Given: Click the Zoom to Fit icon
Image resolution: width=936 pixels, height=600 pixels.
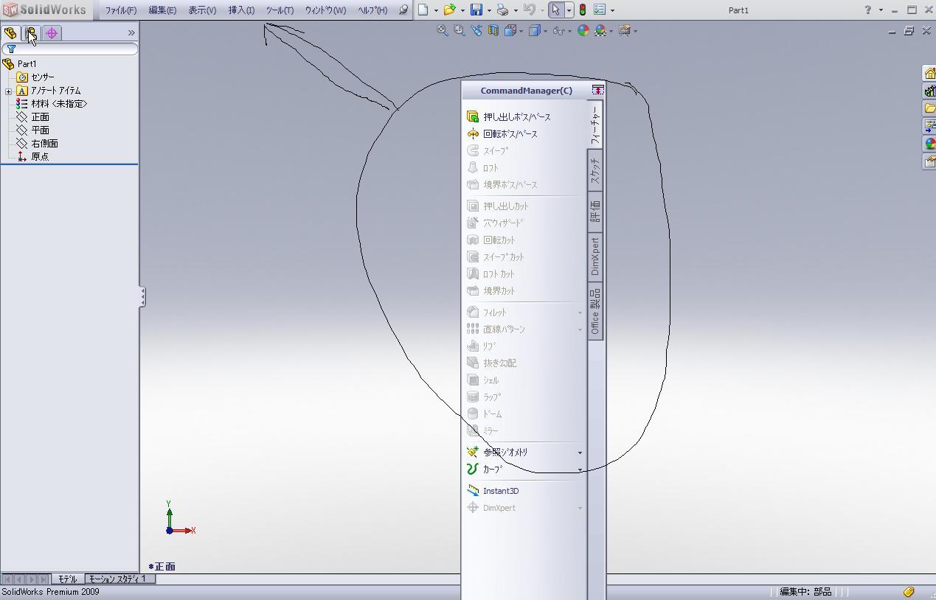Looking at the screenshot, I should click(442, 31).
